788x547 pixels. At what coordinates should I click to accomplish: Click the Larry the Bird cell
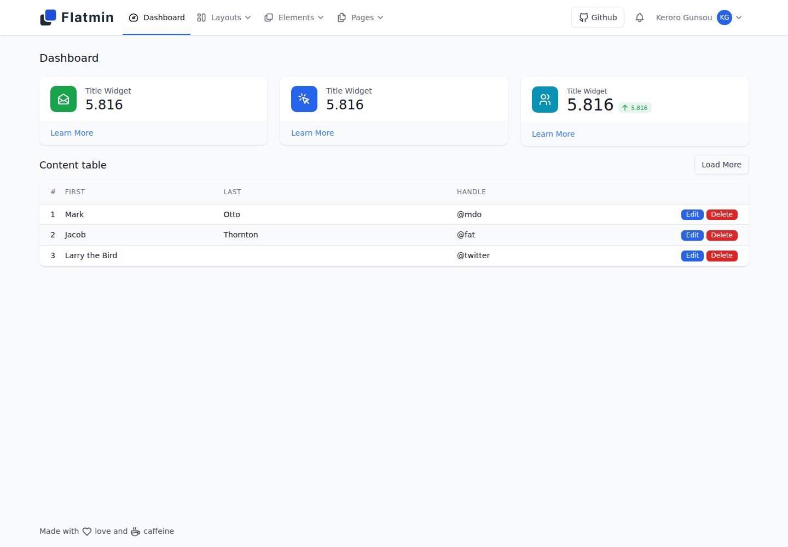91,255
